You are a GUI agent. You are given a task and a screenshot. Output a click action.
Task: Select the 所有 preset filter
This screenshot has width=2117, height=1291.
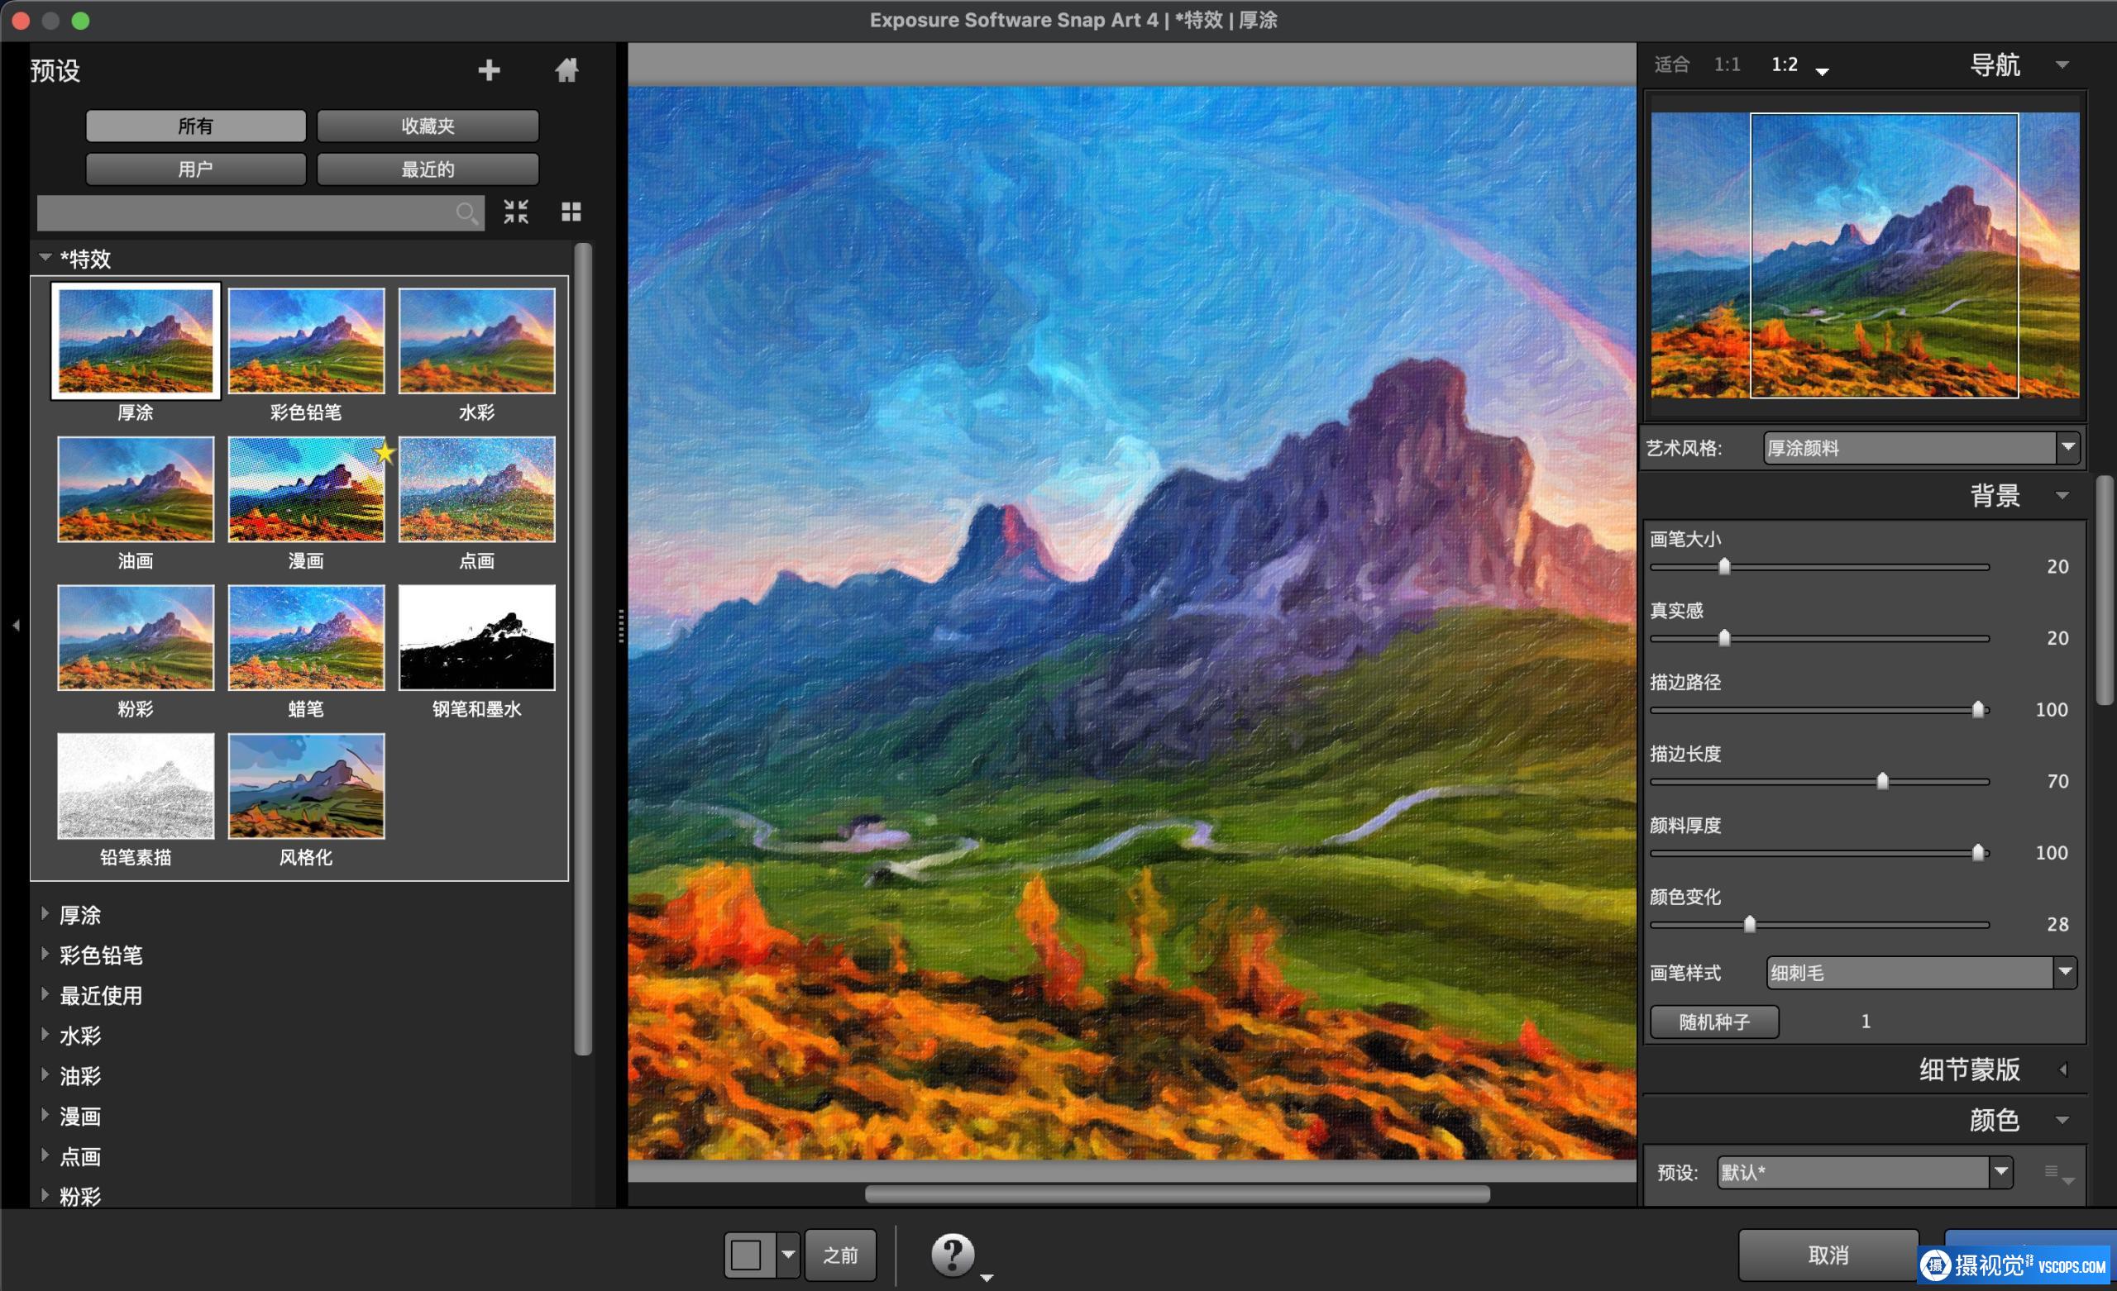tap(196, 126)
